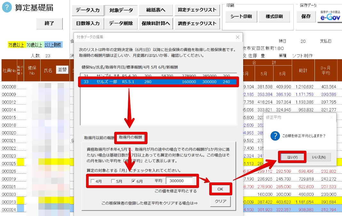342x216 pixels.
Task: Click employee number 000014
Action: [9, 110]
